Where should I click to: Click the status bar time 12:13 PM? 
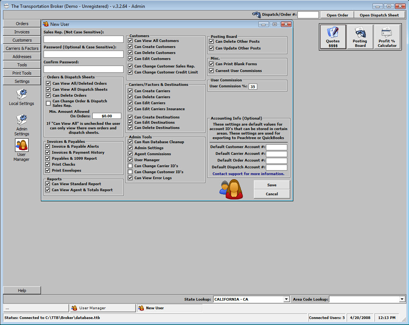pos(387,318)
